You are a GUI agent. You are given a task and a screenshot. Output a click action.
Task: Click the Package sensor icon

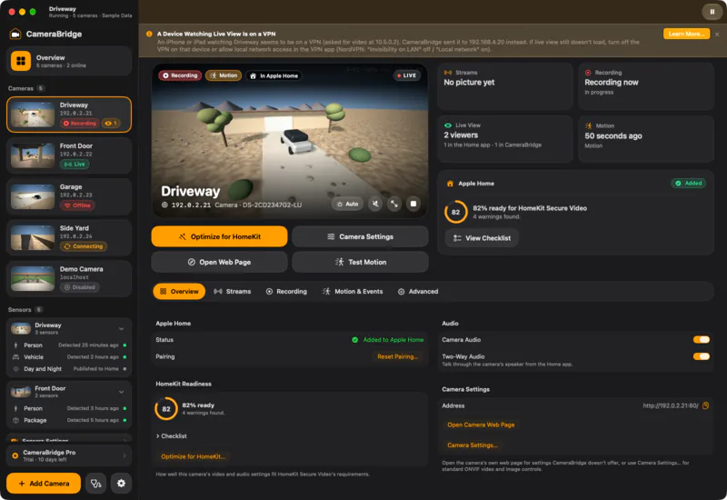point(15,420)
